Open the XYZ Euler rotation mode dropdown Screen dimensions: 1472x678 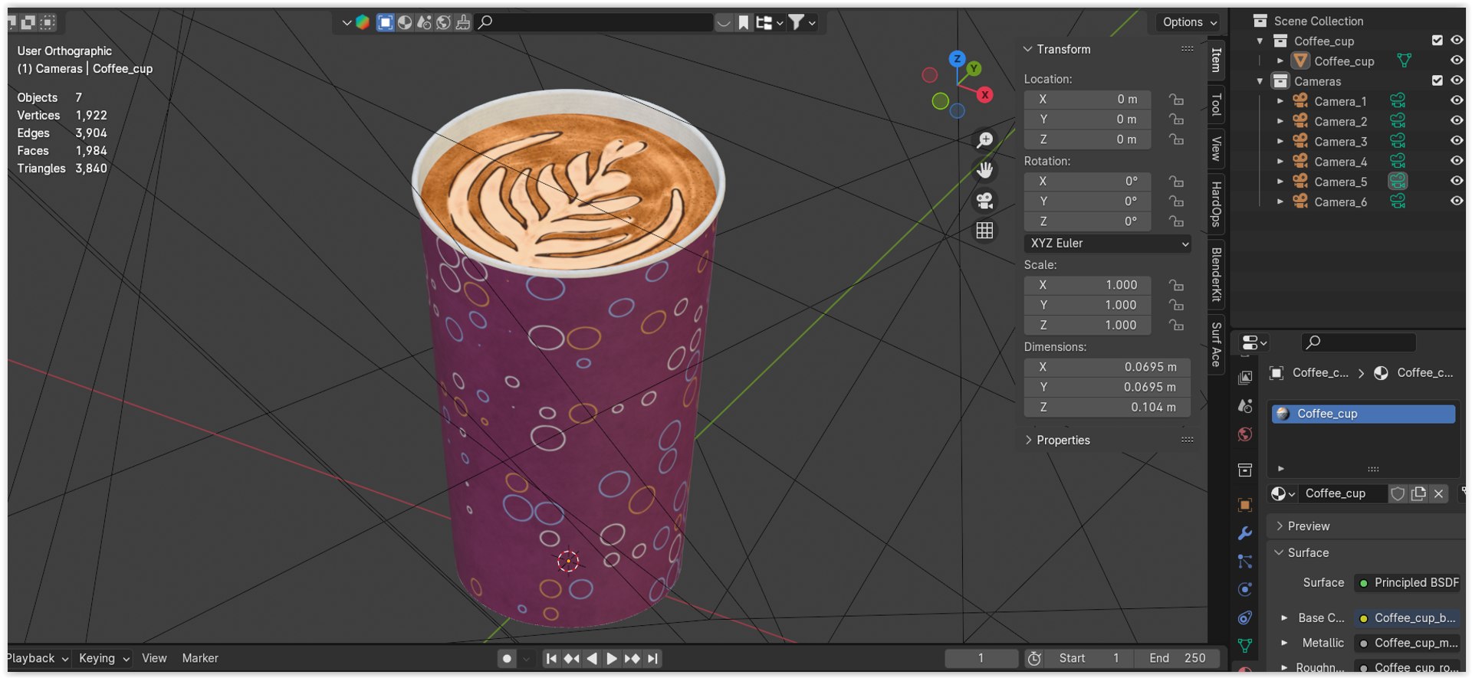tap(1108, 244)
